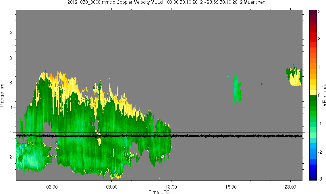Click the '08:00' time axis label

coord(112,187)
